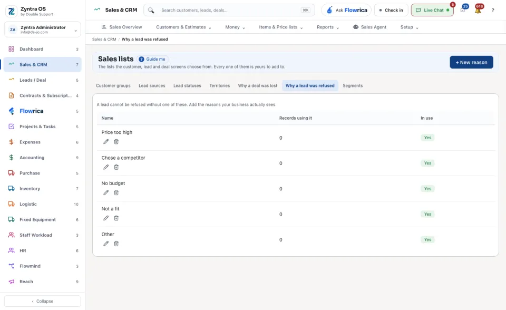
Task: Delete the 'No budget' reason trash icon
Action: [x=116, y=193]
